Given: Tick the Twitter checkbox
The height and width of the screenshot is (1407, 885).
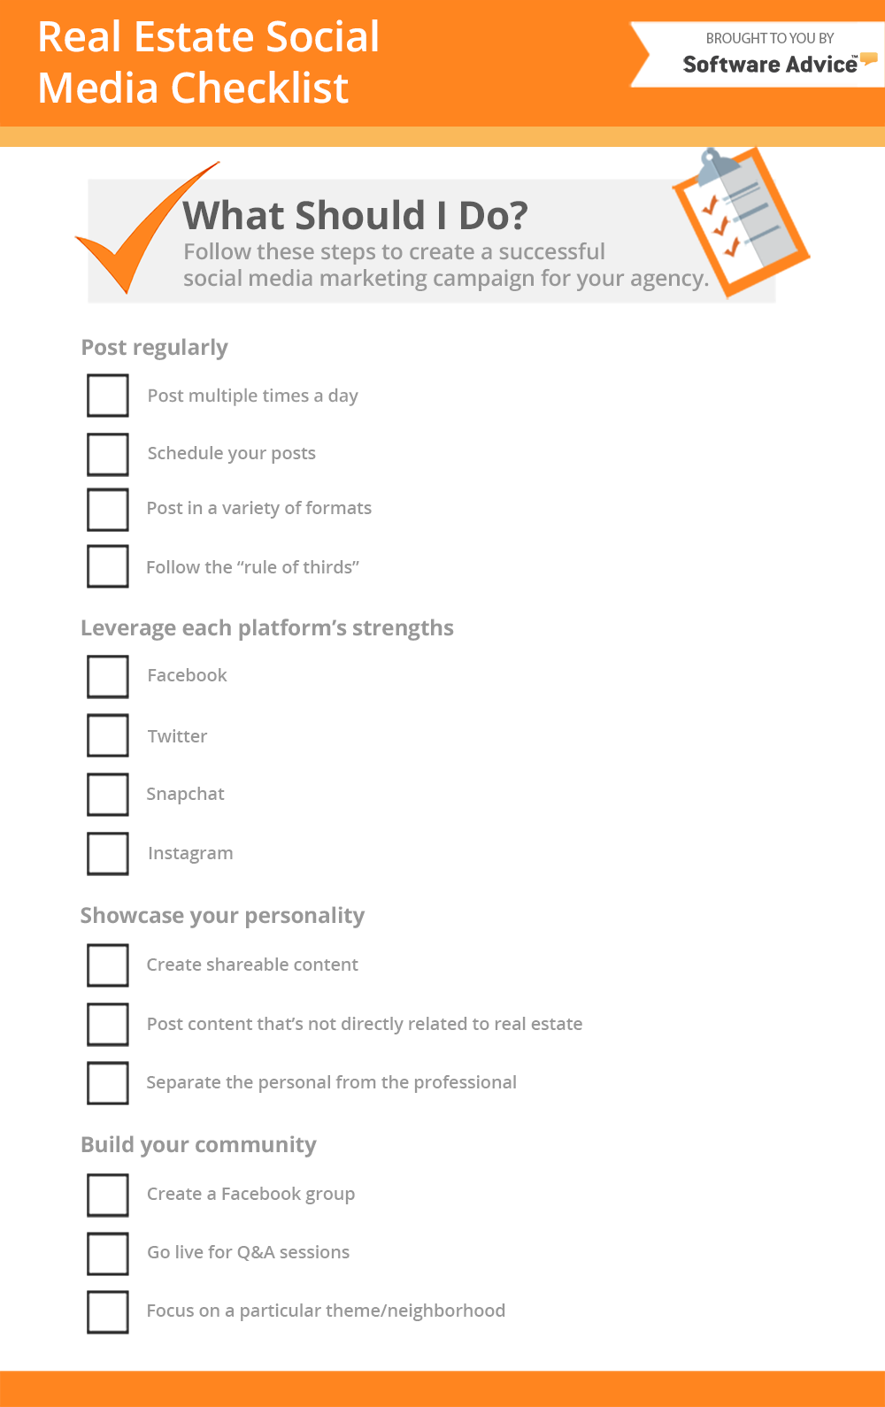Looking at the screenshot, I should tap(108, 735).
